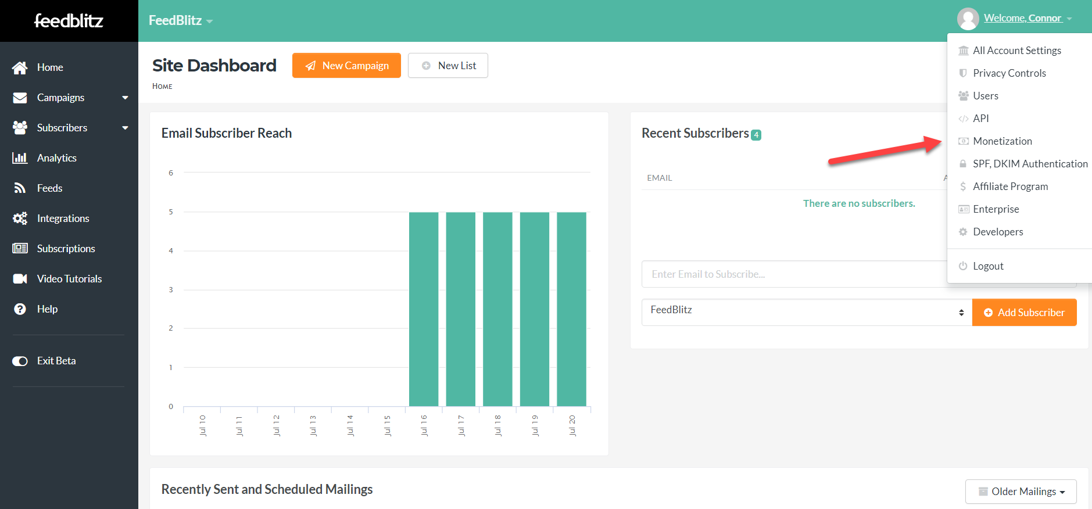The image size is (1092, 509).
Task: Click the Recent Subscribers count badge
Action: pyautogui.click(x=756, y=135)
